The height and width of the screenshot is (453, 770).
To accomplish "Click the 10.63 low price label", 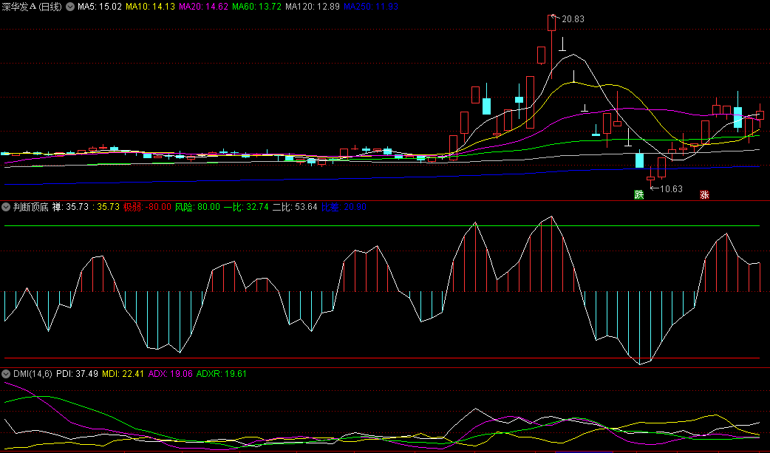I will pos(671,189).
